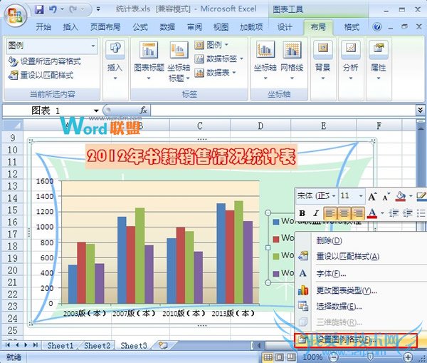This screenshot has height=363, width=427.
Task: Switch to chart tools 设计 tab
Action: tap(285, 27)
